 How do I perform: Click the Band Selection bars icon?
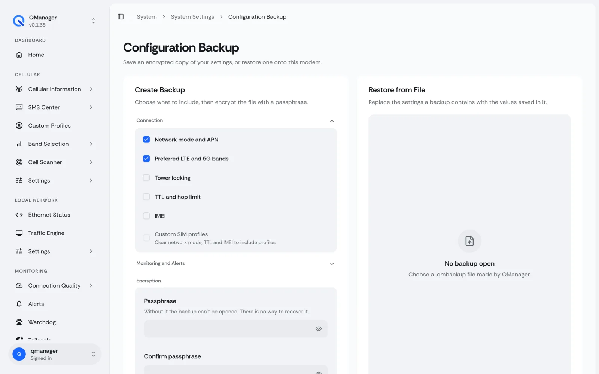pyautogui.click(x=19, y=144)
